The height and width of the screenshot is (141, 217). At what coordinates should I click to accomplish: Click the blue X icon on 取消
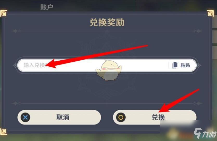(25, 118)
